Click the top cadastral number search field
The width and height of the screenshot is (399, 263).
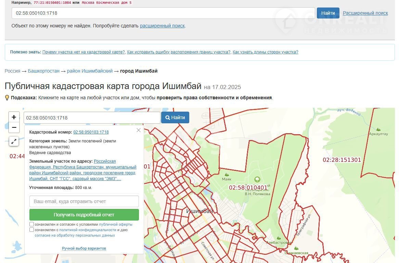coord(163,13)
